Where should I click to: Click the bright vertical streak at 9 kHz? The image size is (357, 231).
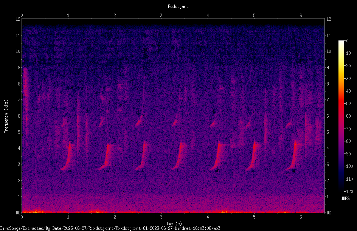coord(25,91)
